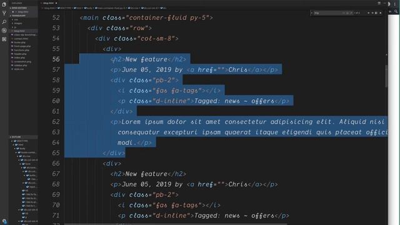Open index.php in the file tree

click(19, 58)
